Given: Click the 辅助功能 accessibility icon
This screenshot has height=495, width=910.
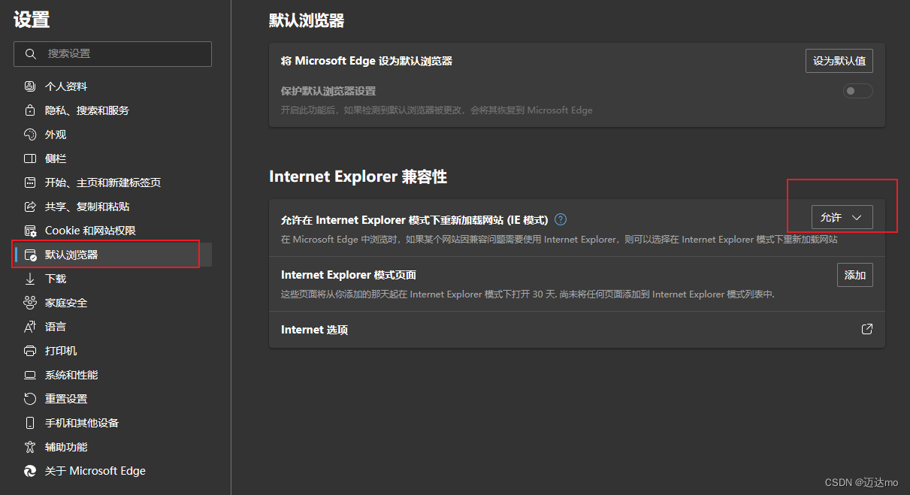Looking at the screenshot, I should point(30,447).
